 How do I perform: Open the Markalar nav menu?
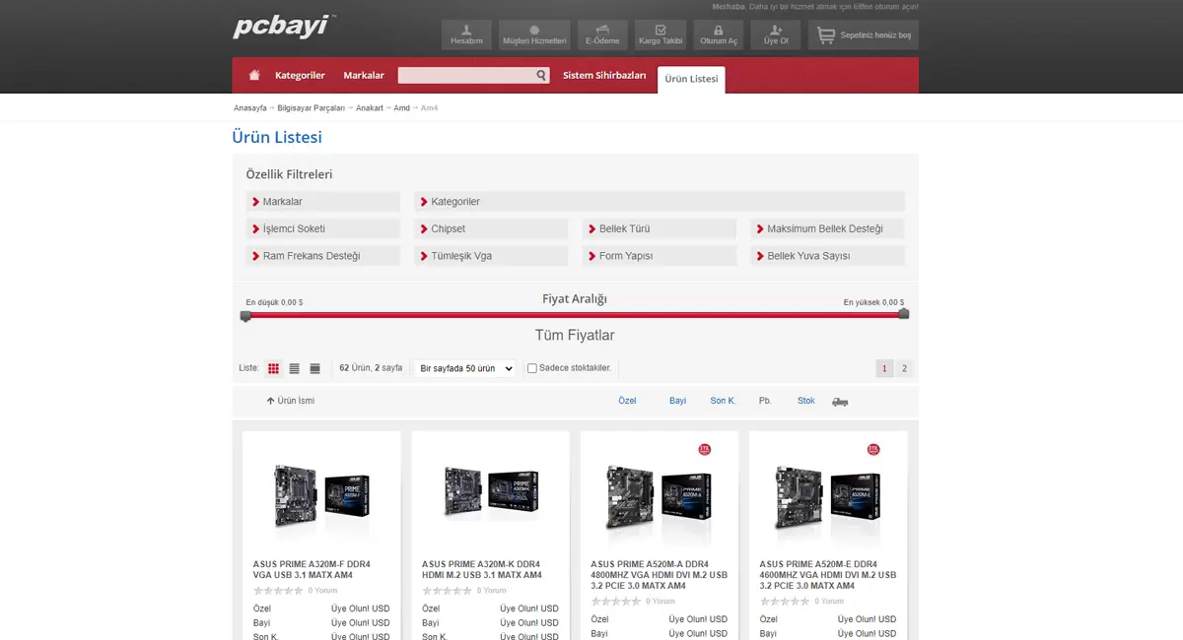point(364,76)
